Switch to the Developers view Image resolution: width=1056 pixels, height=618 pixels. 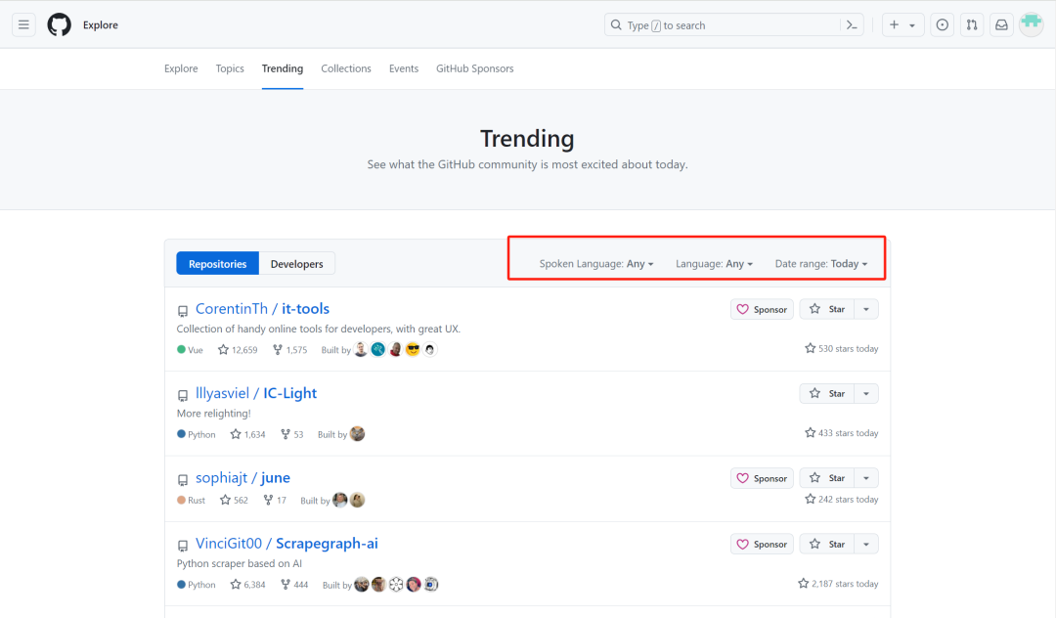(x=297, y=263)
